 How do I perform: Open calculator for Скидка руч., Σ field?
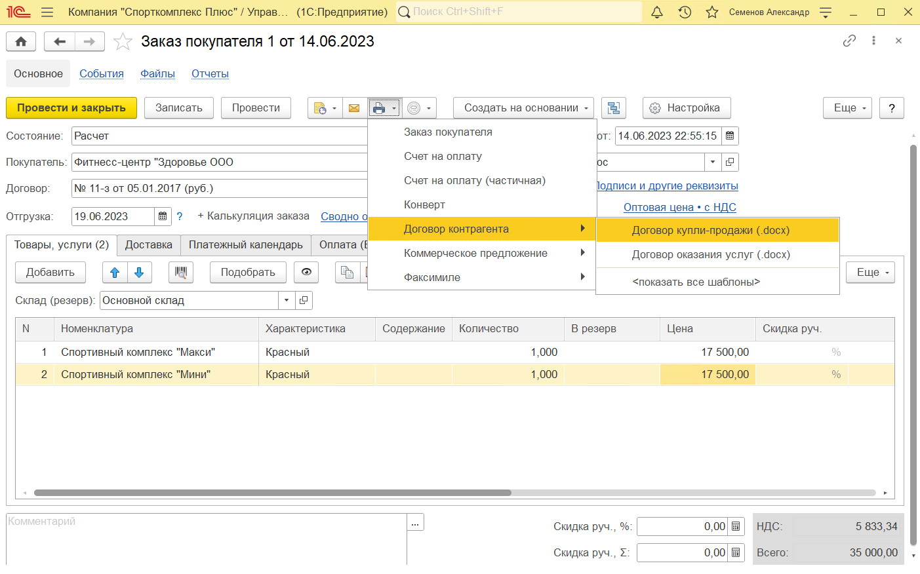coord(736,552)
